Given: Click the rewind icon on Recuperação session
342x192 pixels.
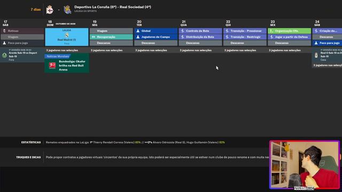Looking at the screenshot, I should [94, 37].
